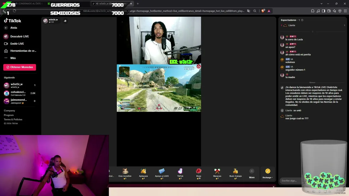Image resolution: width=349 pixels, height=196 pixels.
Task: Open the tab search dropdown chevron
Action: [x=321, y=4]
